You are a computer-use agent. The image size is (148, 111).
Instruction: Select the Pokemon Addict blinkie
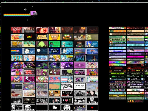pyautogui.click(x=118, y=37)
